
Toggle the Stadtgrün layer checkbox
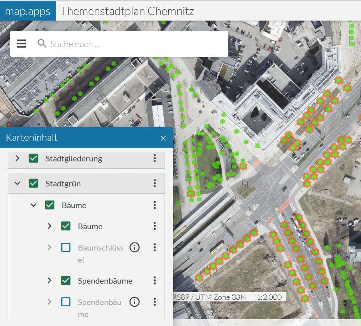pyautogui.click(x=33, y=184)
